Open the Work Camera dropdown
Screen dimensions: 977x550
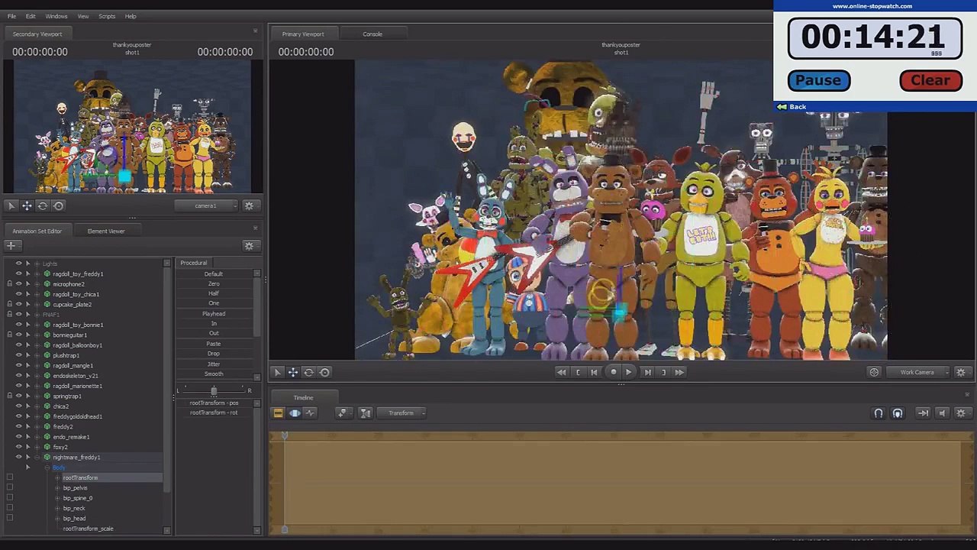coord(918,372)
